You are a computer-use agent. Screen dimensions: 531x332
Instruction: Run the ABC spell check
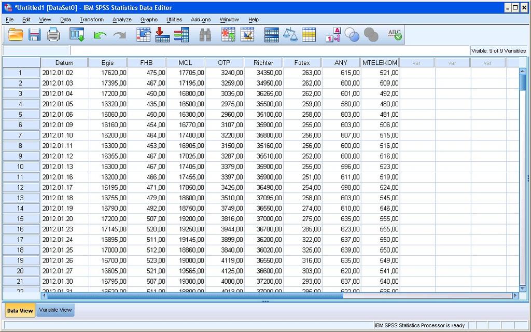[395, 35]
